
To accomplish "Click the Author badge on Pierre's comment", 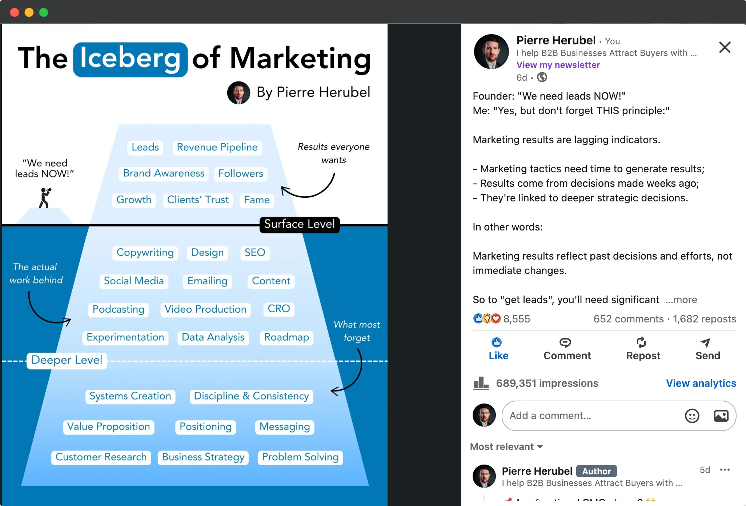I will [x=596, y=471].
